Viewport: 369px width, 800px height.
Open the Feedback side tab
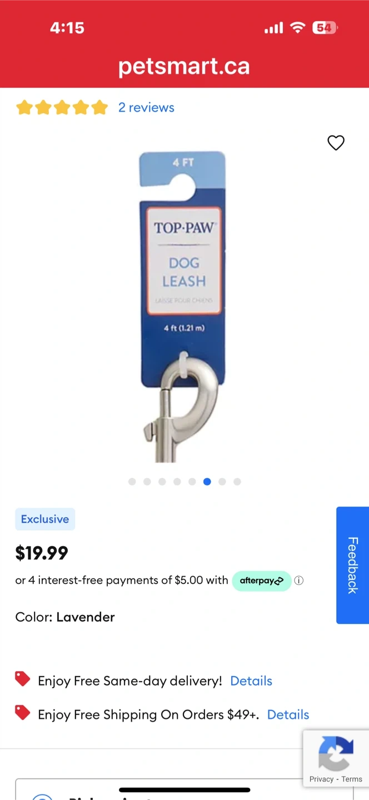point(352,565)
